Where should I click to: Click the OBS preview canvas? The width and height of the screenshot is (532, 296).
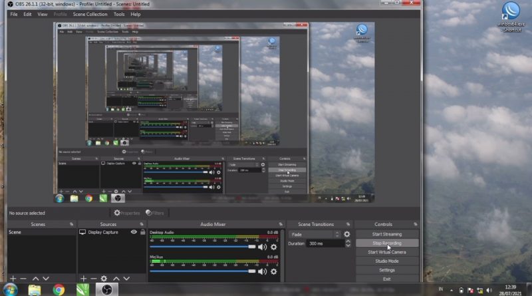coord(213,112)
